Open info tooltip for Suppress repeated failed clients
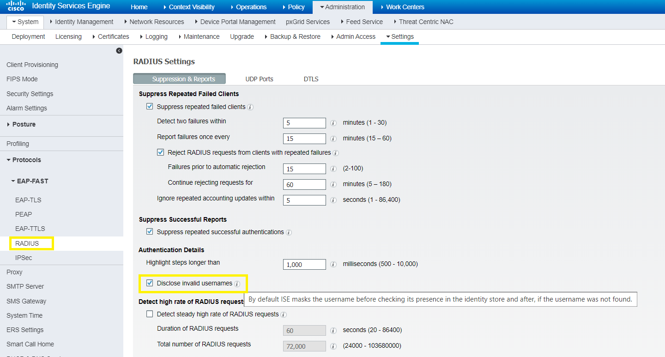The height and width of the screenshot is (357, 665). coord(250,107)
